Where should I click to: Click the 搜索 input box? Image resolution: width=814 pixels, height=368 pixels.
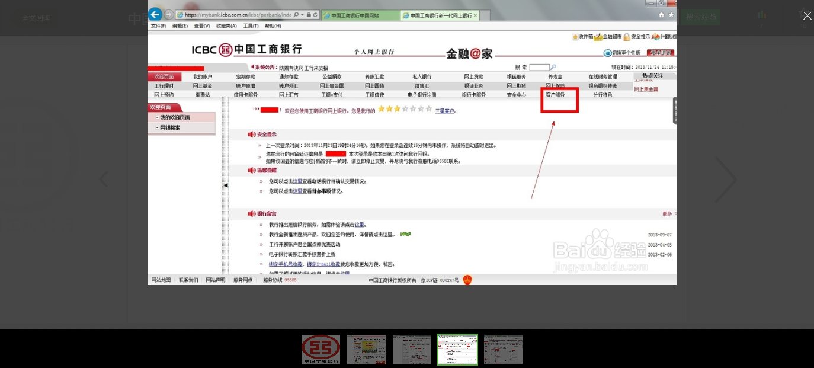click(539, 68)
